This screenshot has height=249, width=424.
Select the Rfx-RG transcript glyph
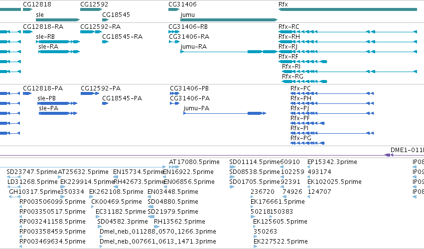[x=304, y=81]
